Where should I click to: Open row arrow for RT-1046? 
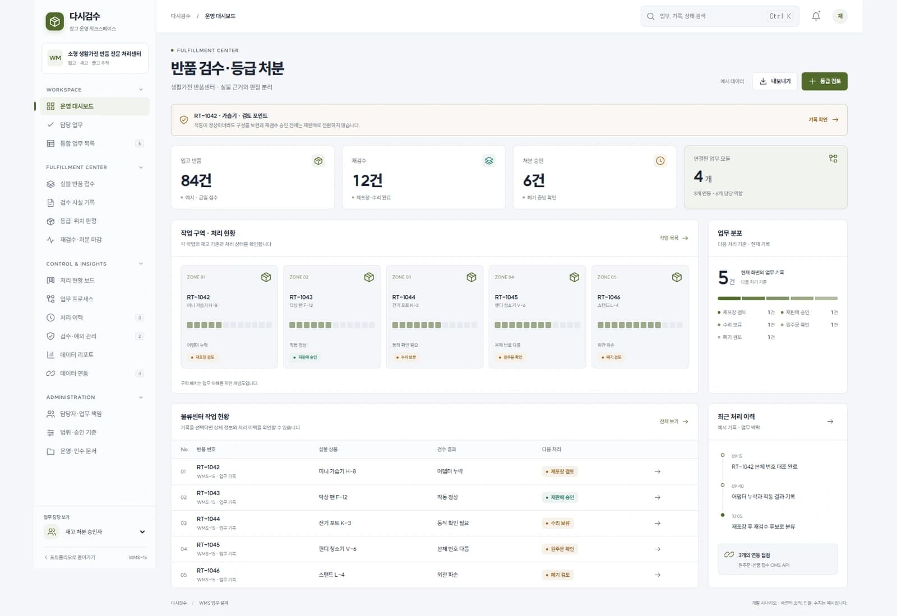[658, 575]
